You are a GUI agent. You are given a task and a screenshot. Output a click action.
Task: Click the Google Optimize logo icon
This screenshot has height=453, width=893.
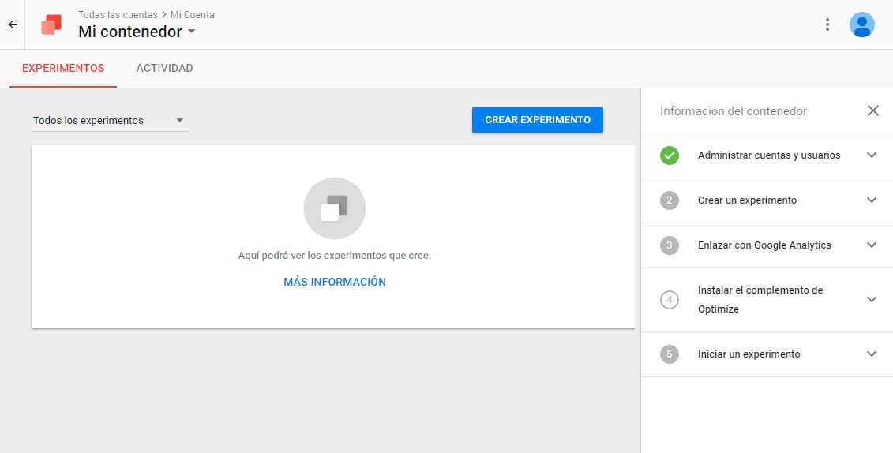pos(51,24)
